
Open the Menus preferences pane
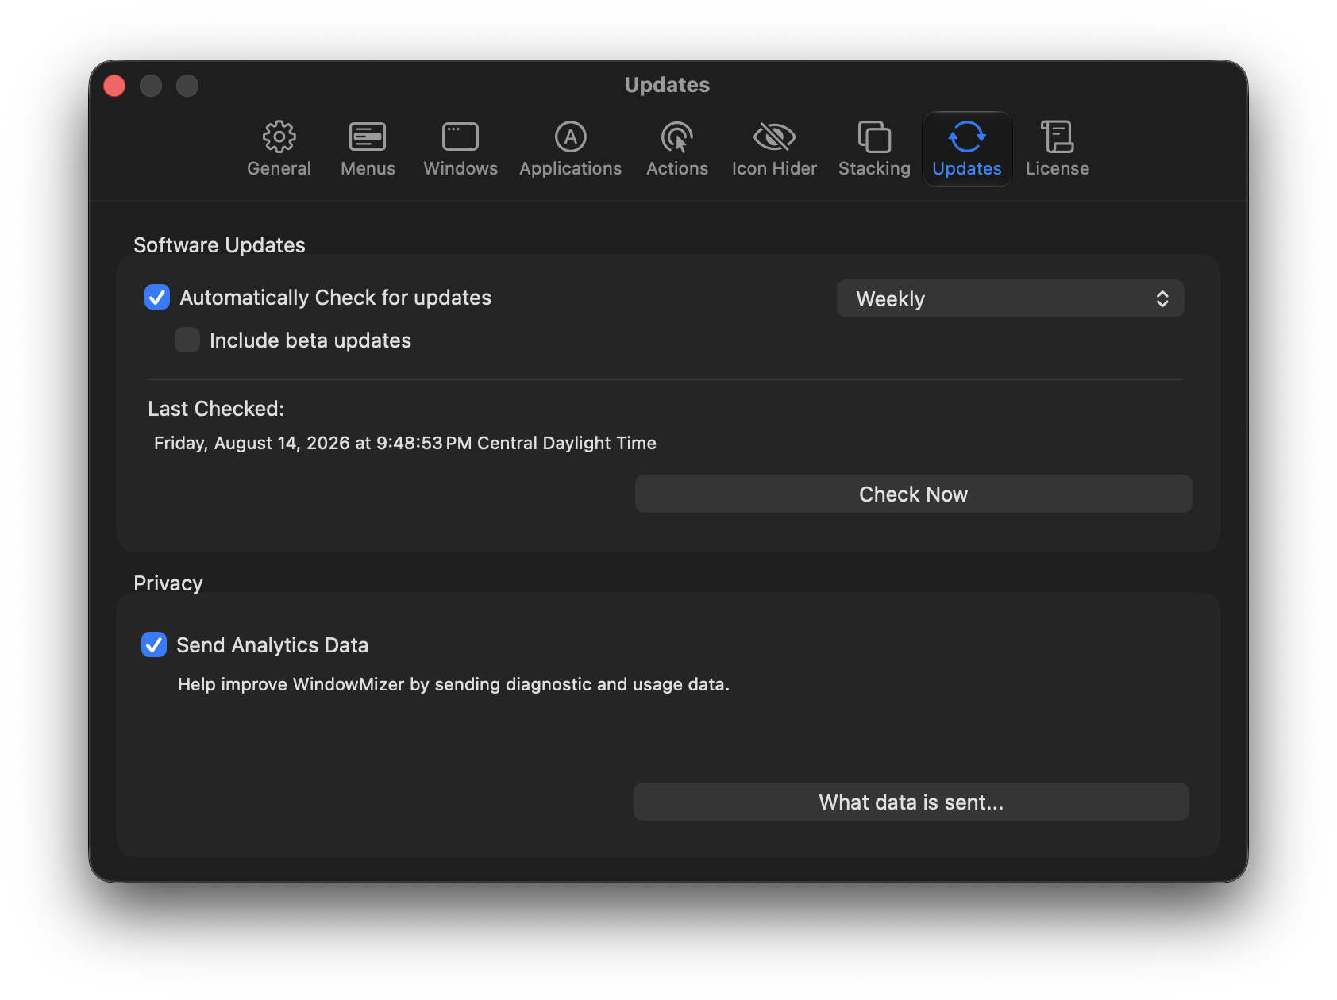click(x=368, y=148)
